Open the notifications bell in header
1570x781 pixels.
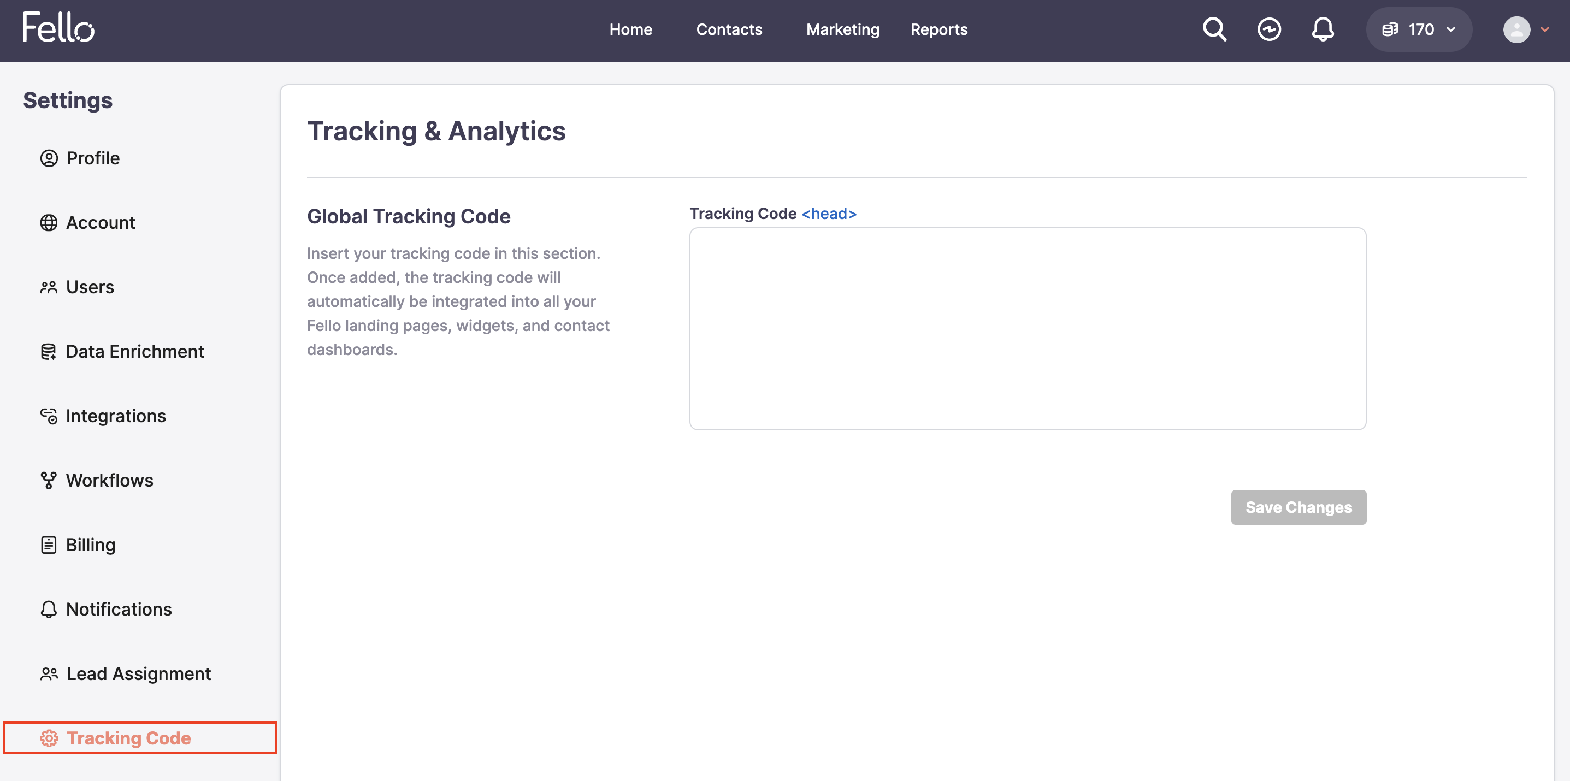pos(1323,29)
